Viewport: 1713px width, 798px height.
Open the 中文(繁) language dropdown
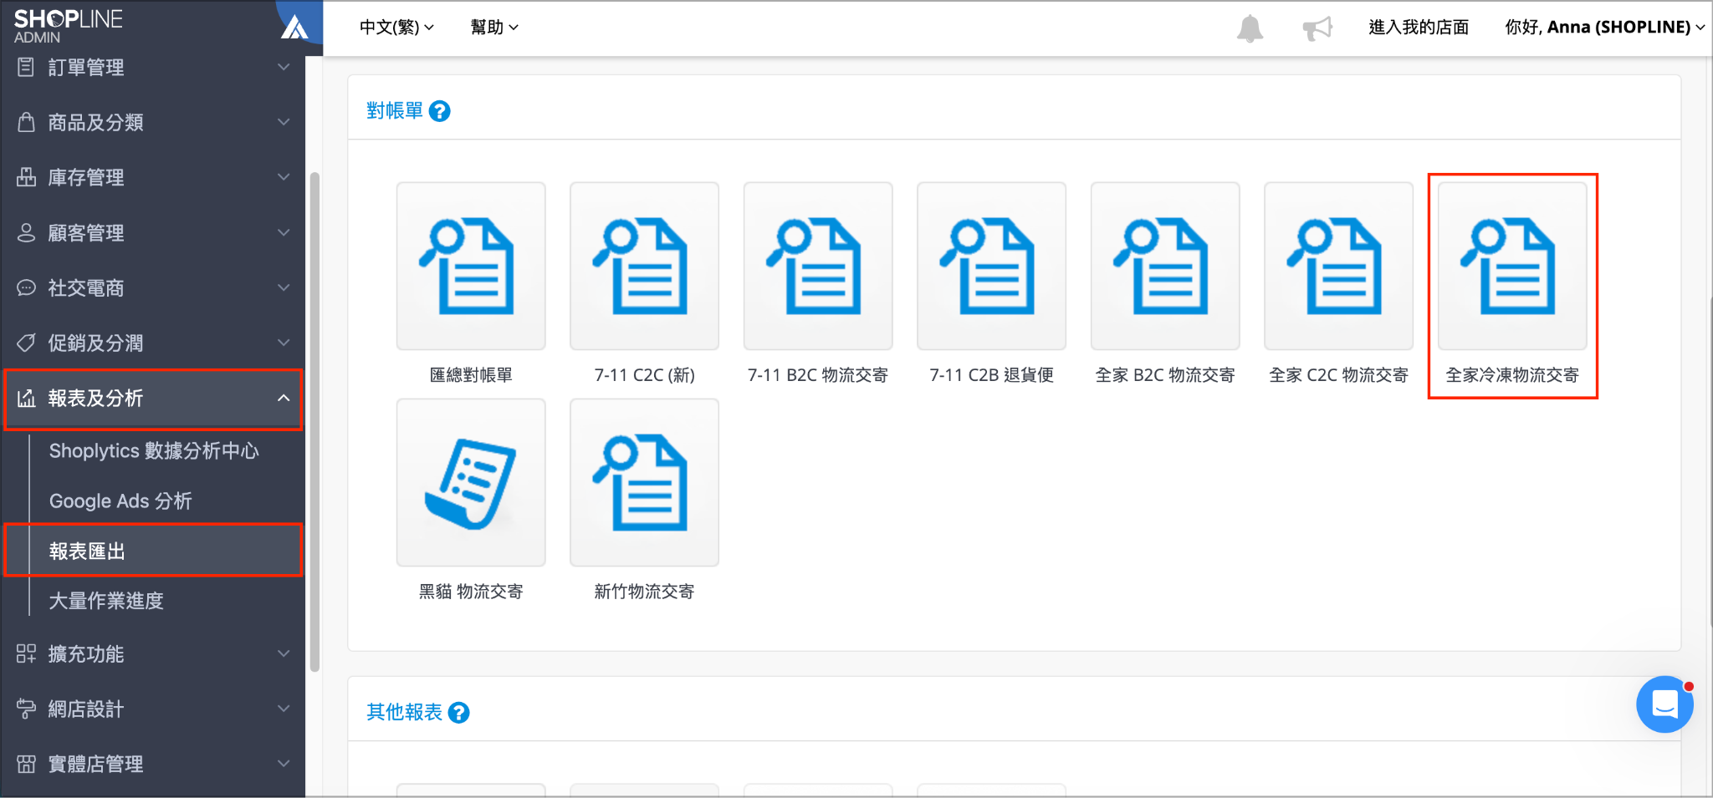[396, 28]
